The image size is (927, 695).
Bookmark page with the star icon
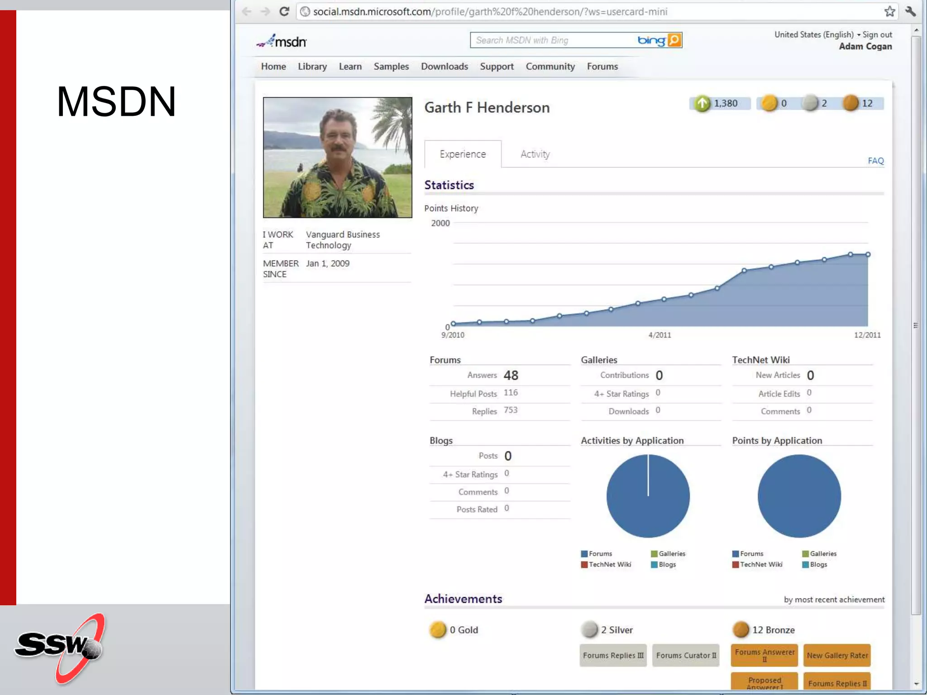point(889,12)
